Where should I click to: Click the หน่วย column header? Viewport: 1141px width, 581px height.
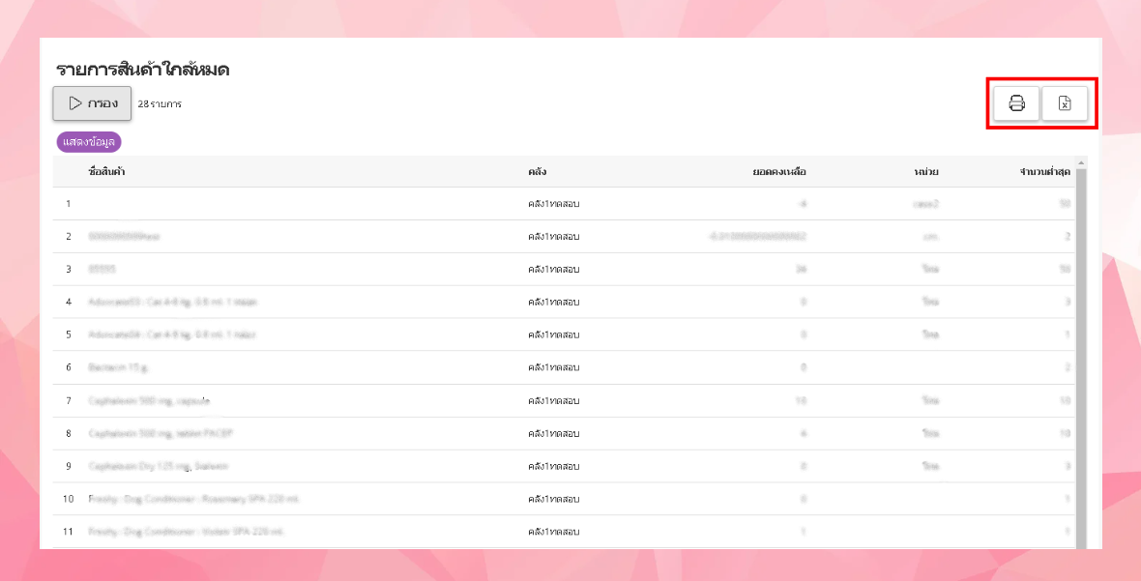[x=925, y=172]
